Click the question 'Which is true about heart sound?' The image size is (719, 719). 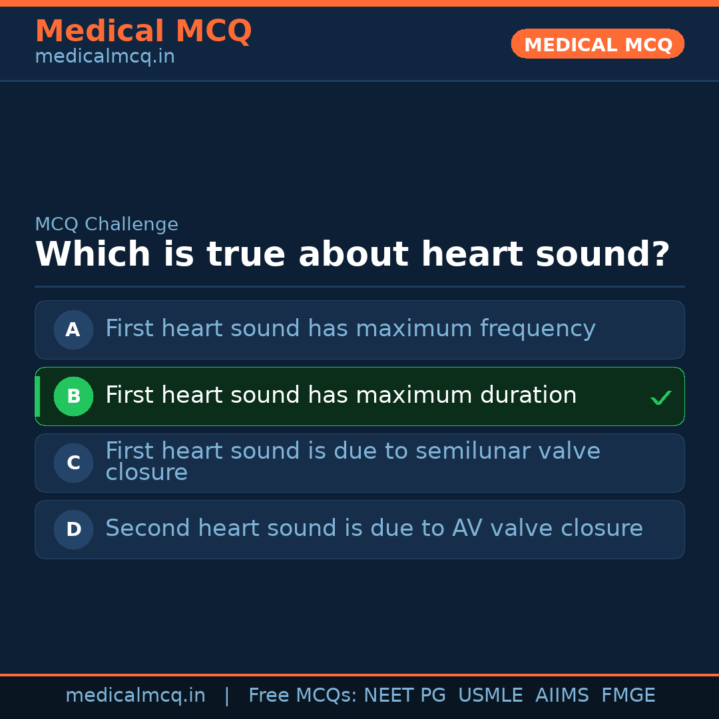coord(352,255)
